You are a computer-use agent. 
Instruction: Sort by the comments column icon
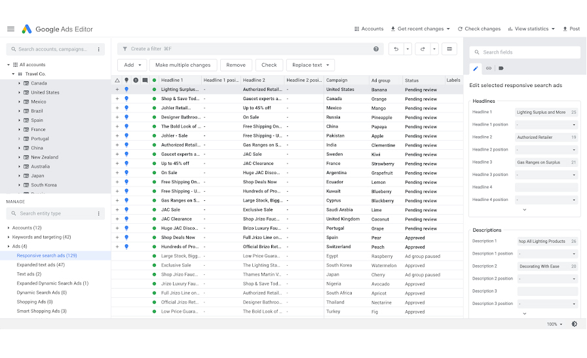tap(145, 81)
